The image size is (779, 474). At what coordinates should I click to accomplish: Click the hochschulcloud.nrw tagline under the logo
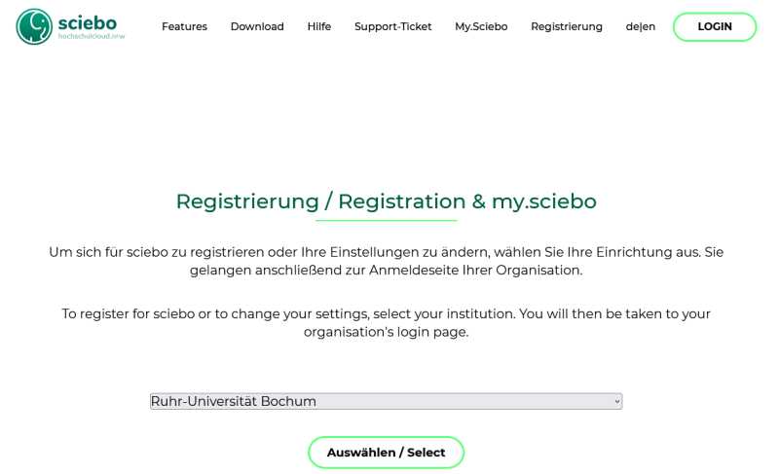92,37
